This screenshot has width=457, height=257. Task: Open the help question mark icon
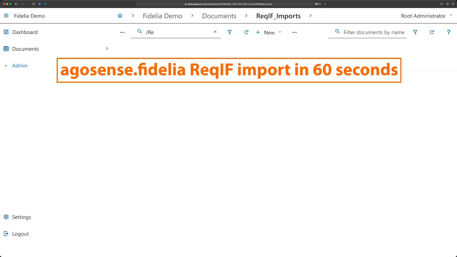(449, 32)
